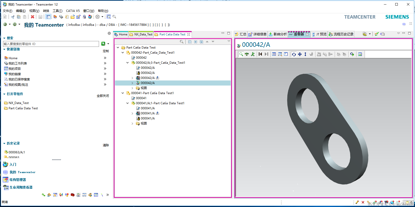415x207 pixels.
Task: Select the viewer Zoom magnifier tool
Action: [241, 54]
